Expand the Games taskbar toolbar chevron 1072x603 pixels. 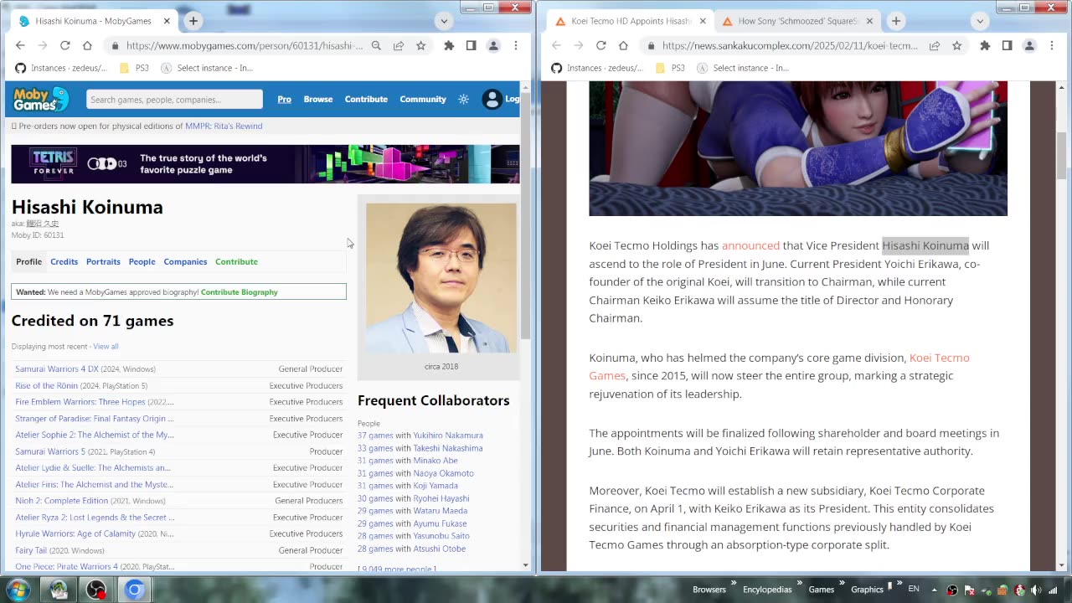coord(841,583)
